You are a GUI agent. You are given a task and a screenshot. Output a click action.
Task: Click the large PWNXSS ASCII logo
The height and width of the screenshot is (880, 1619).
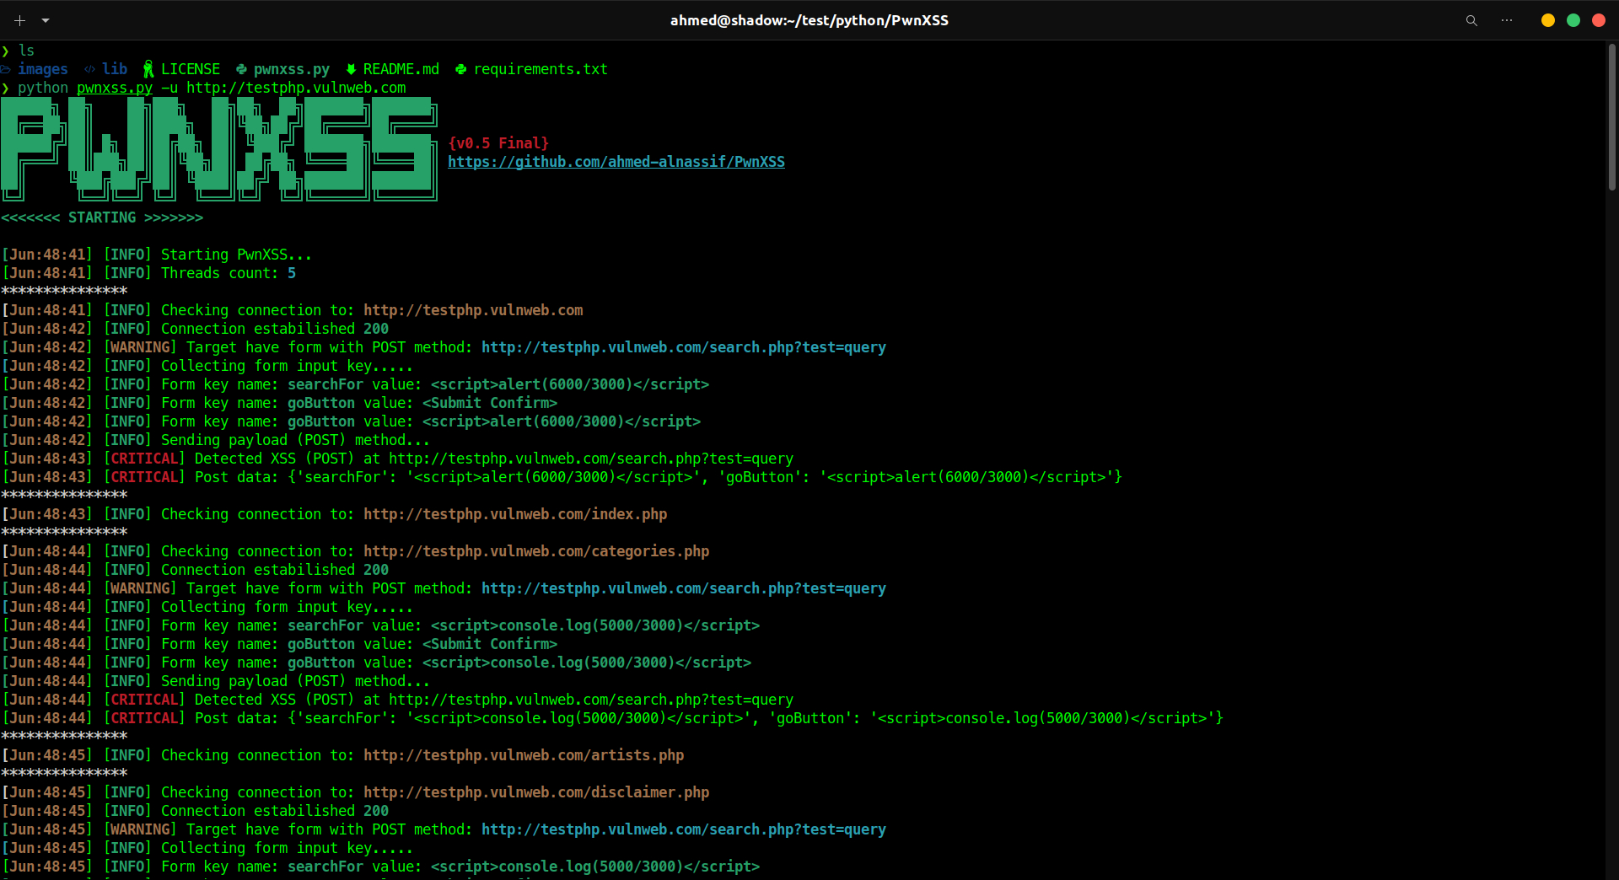(x=219, y=149)
